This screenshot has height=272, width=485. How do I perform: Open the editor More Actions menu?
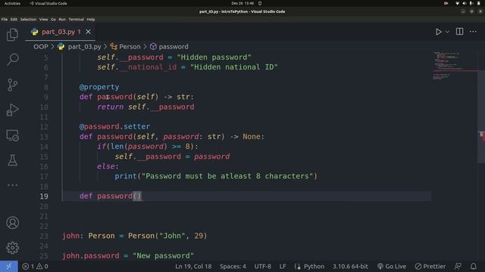point(473,32)
